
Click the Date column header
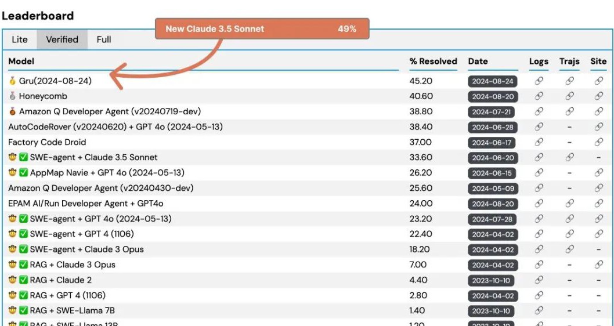(478, 61)
